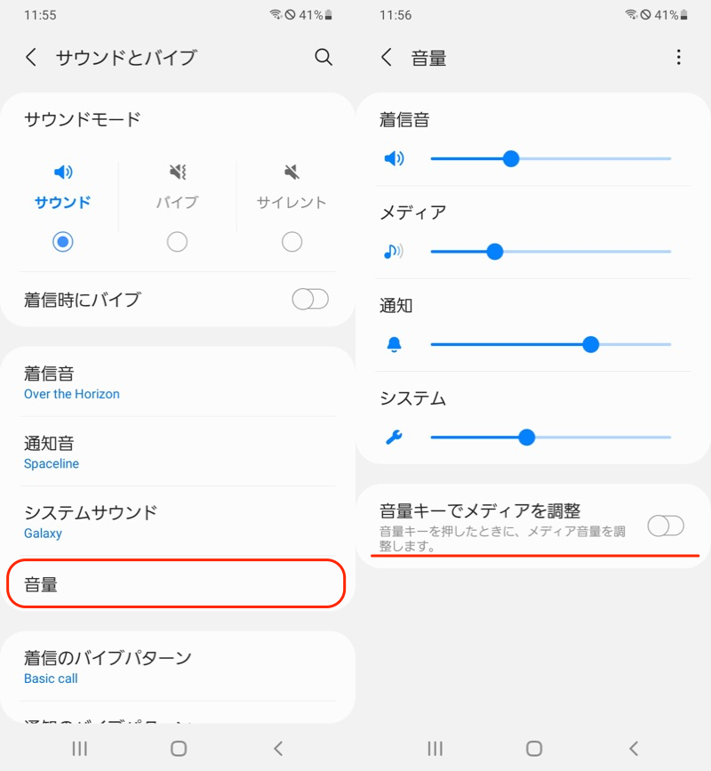
Task: Open the 音量 volume settings
Action: (176, 584)
